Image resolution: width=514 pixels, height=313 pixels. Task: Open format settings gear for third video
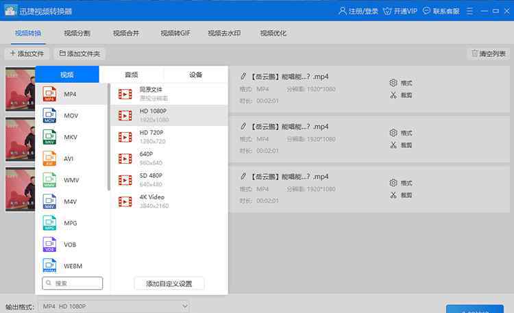[x=393, y=183]
